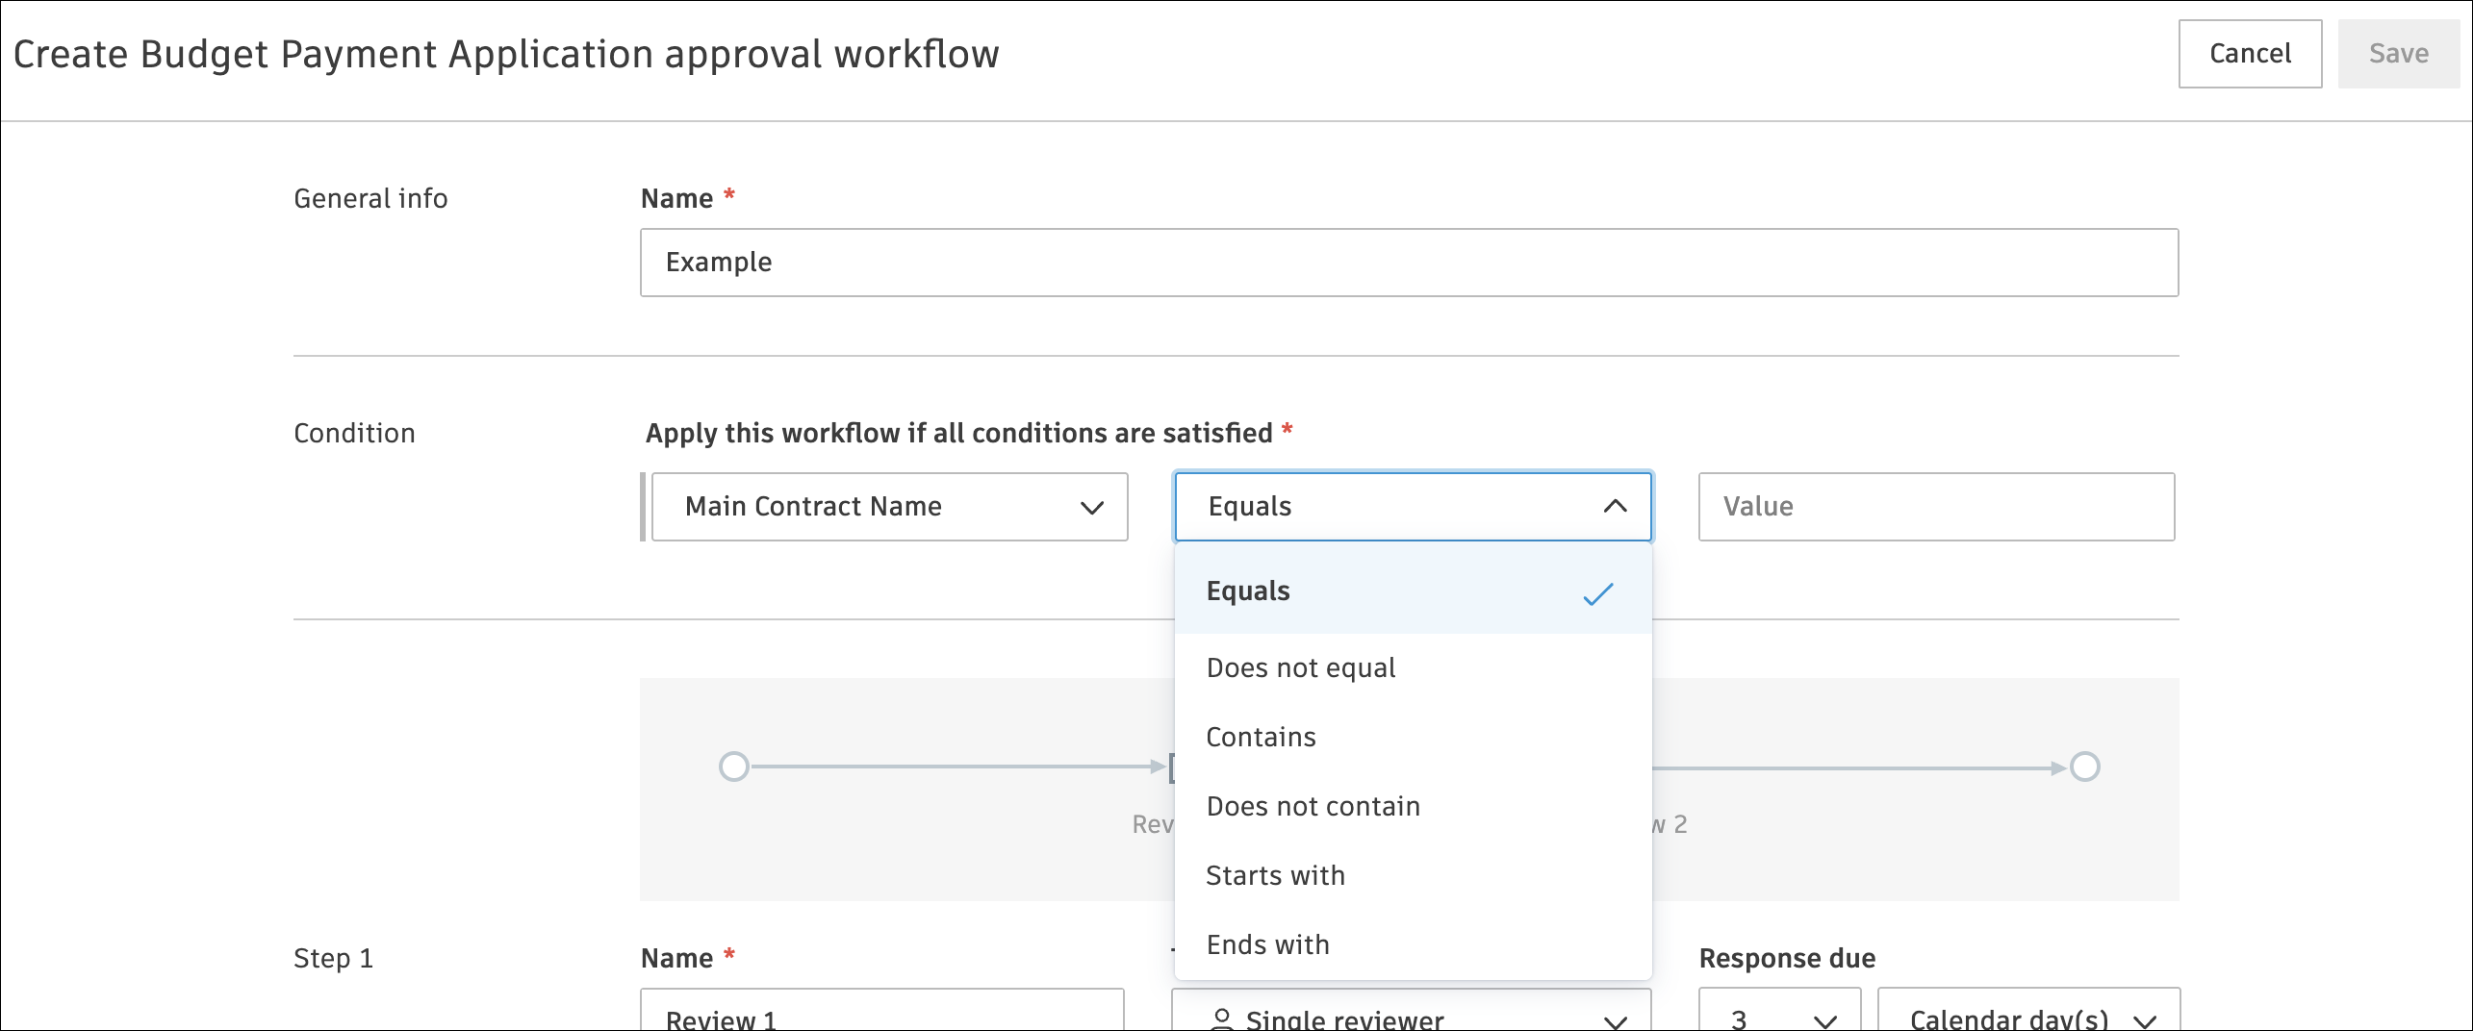Click the Name field containing Example
Screen dimensions: 2473x1031
click(1408, 262)
